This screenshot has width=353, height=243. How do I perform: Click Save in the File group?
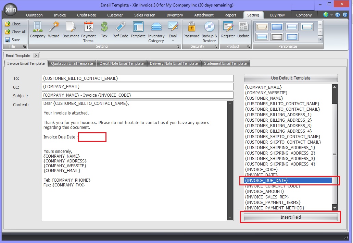tap(13, 40)
